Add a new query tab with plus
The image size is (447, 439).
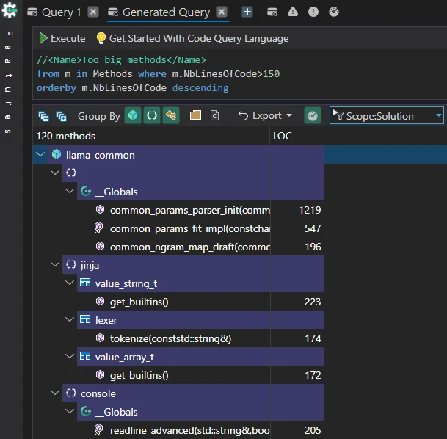pyautogui.click(x=247, y=12)
